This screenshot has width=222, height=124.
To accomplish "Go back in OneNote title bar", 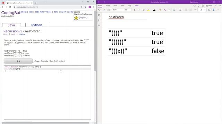I will point(99,2).
